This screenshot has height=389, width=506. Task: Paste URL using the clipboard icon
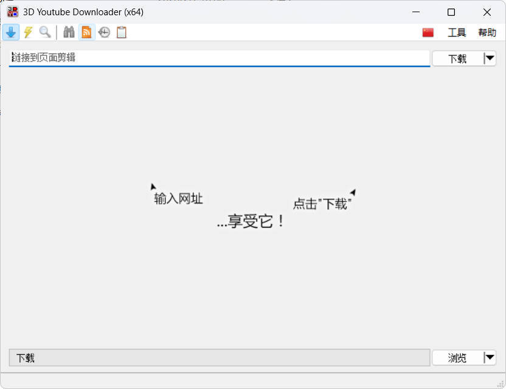120,32
